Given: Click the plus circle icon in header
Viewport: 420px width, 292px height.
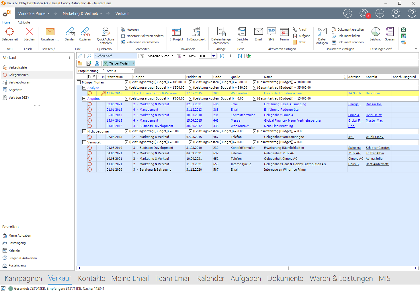Looking at the screenshot, I should click(380, 13).
